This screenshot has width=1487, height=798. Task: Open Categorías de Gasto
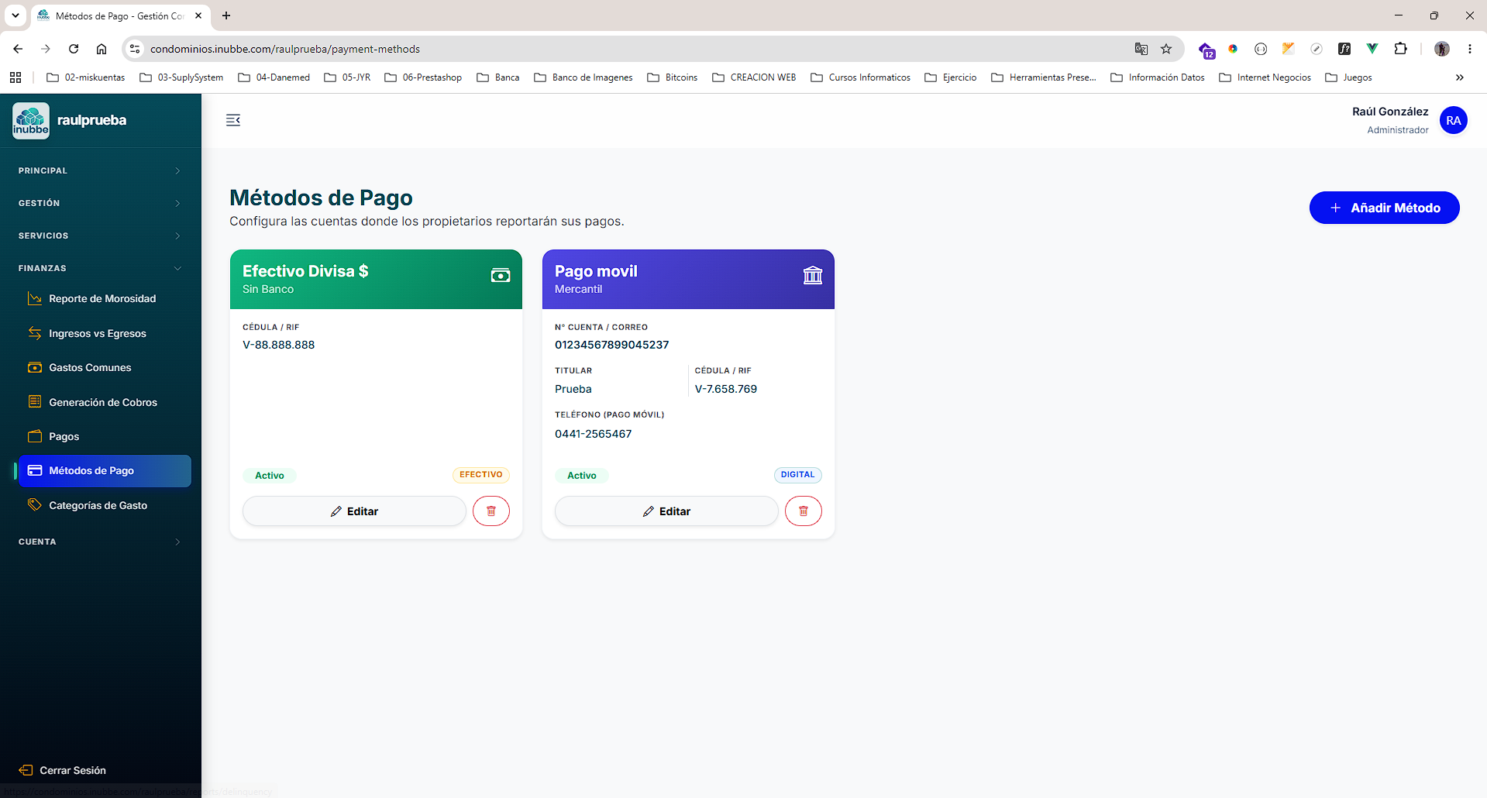click(98, 505)
